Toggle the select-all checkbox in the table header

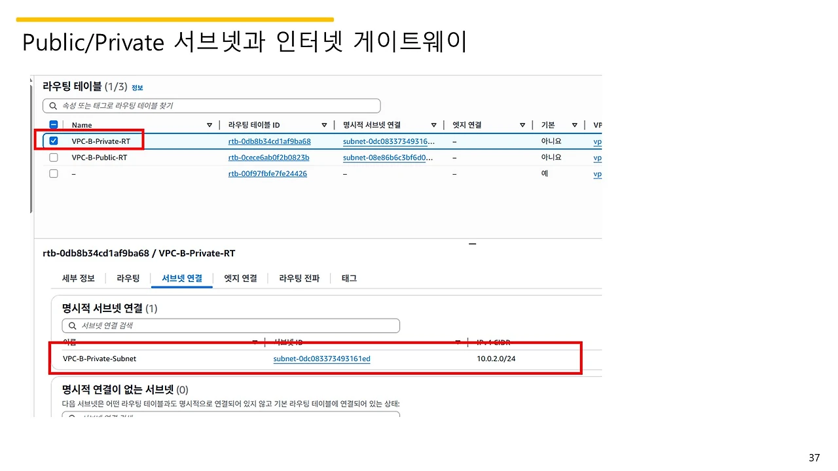tap(53, 124)
